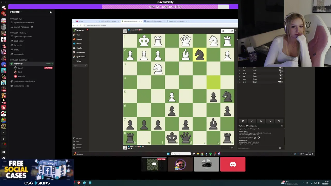Select the white king on rank 1
Screen dimensions: 331x186
pyautogui.click(x=144, y=41)
